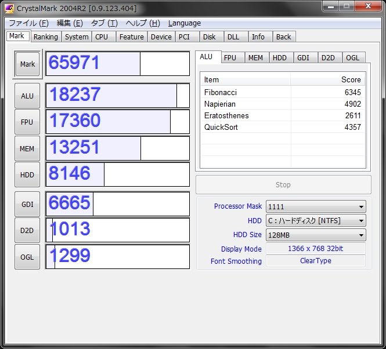Select the Eratosthenes result row

tap(283, 115)
